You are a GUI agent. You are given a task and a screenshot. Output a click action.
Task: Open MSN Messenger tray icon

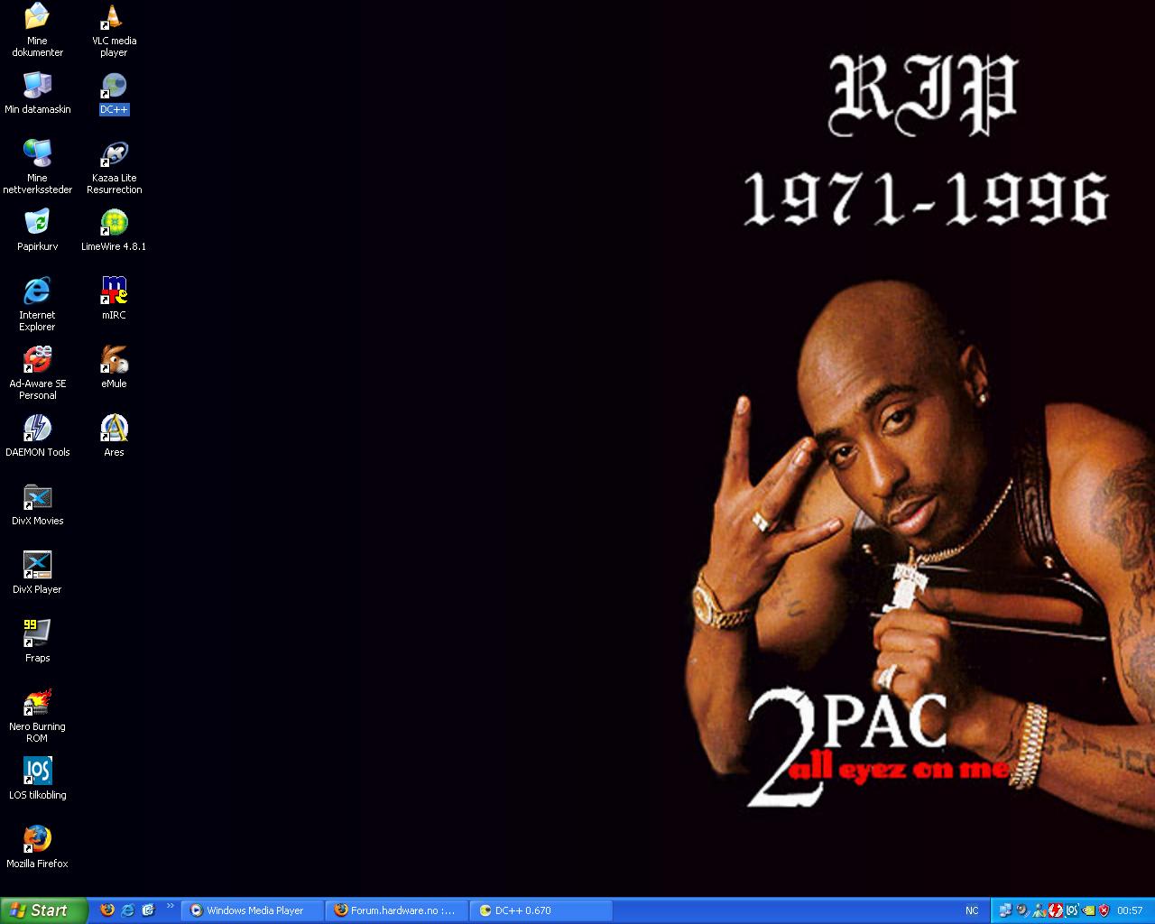pos(1039,910)
